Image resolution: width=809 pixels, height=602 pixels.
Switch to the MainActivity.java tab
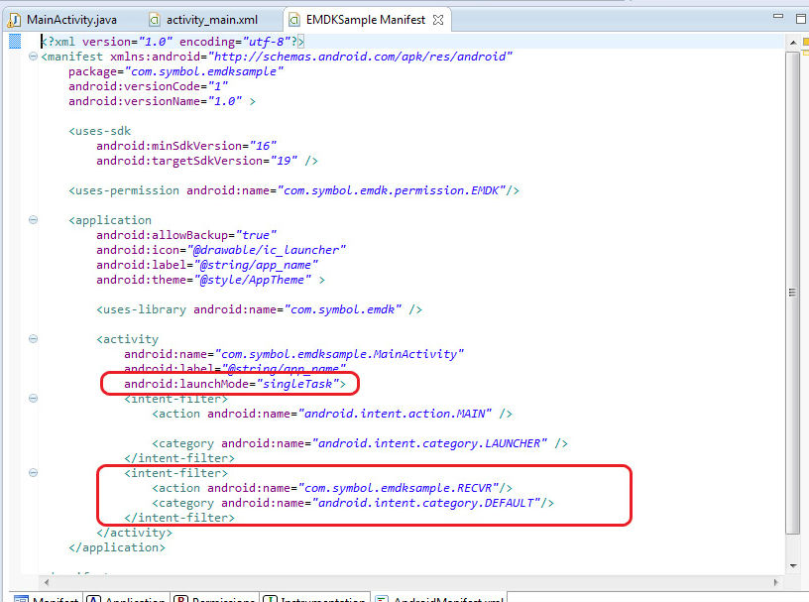click(x=71, y=20)
